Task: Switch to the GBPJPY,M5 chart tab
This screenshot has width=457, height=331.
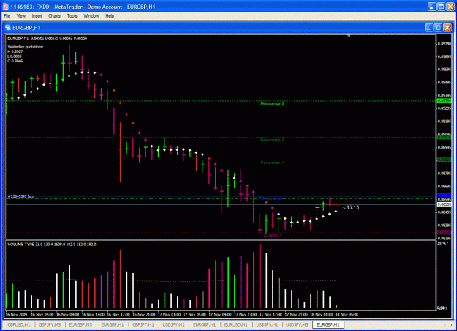Action: tap(50, 324)
